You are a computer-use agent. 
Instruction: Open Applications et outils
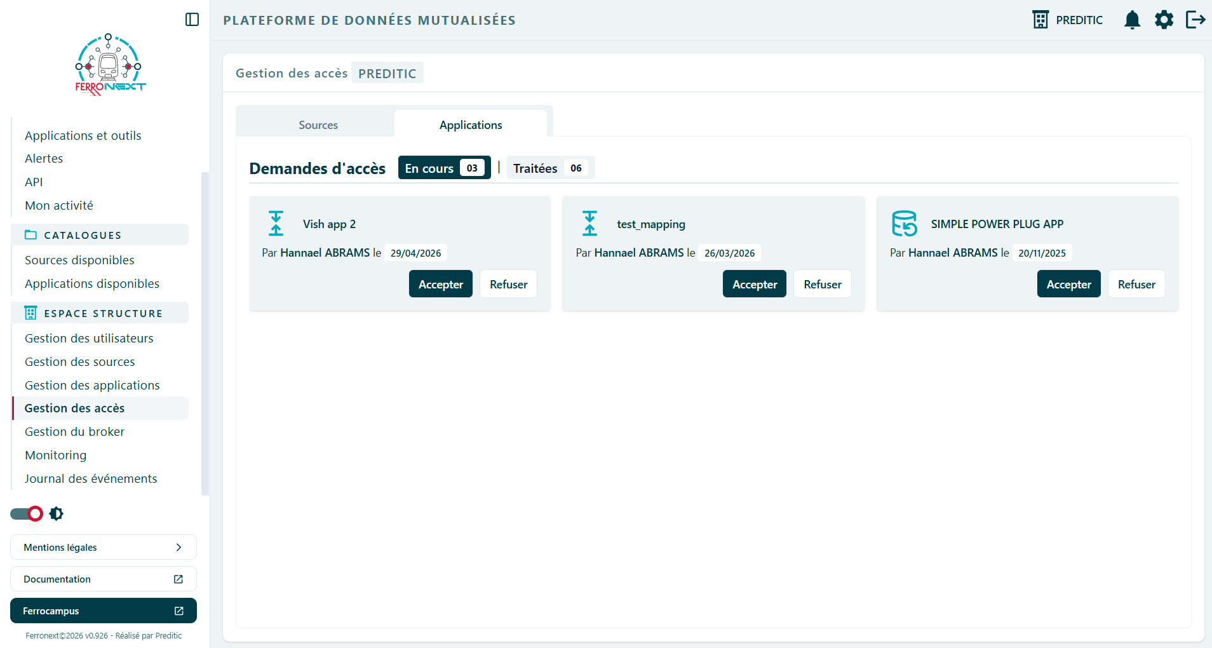83,135
